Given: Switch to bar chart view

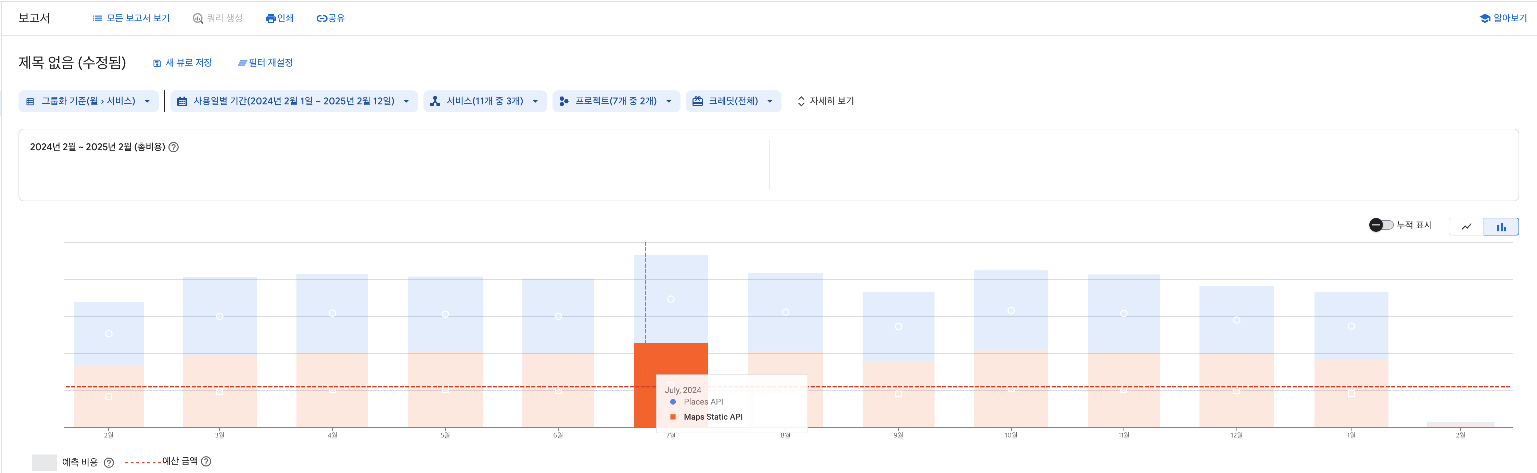Looking at the screenshot, I should coord(1501,227).
